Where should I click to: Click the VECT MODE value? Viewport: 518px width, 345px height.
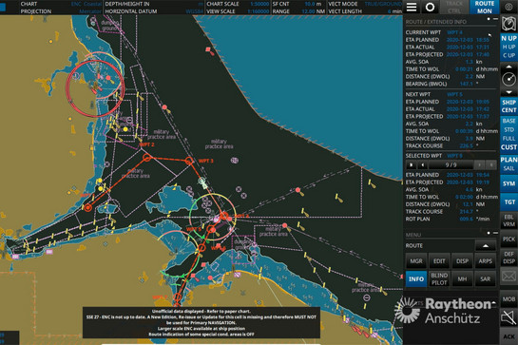pos(383,4)
